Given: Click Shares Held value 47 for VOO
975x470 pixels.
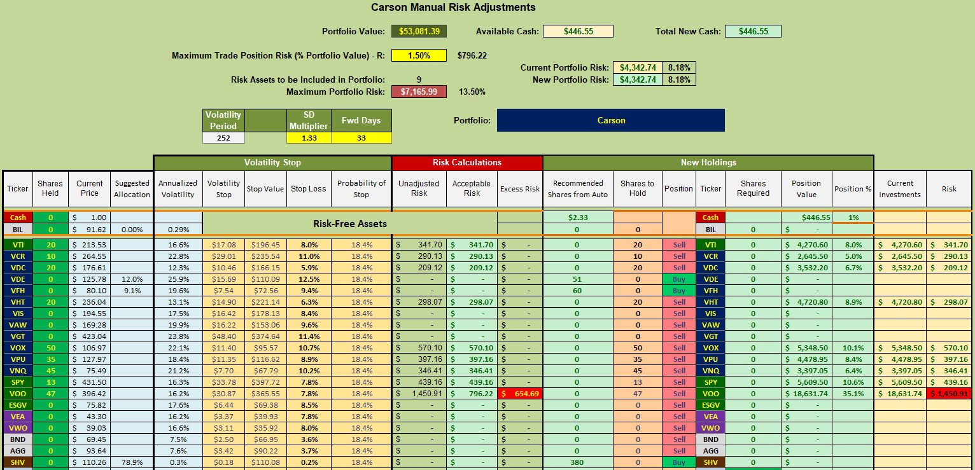Looking at the screenshot, I should click(50, 394).
